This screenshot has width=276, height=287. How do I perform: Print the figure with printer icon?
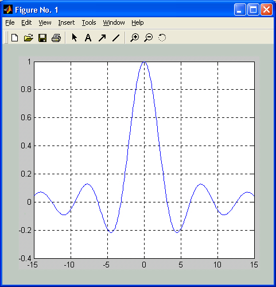click(56, 38)
